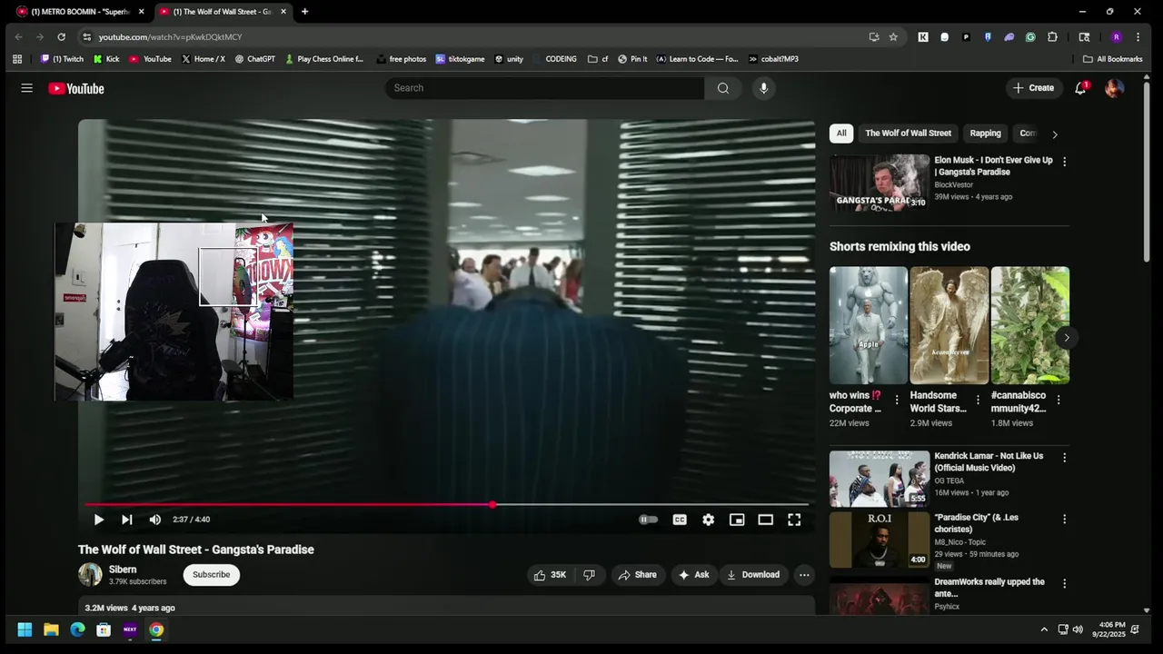Subscribe to the Sibern channel

coord(211,575)
